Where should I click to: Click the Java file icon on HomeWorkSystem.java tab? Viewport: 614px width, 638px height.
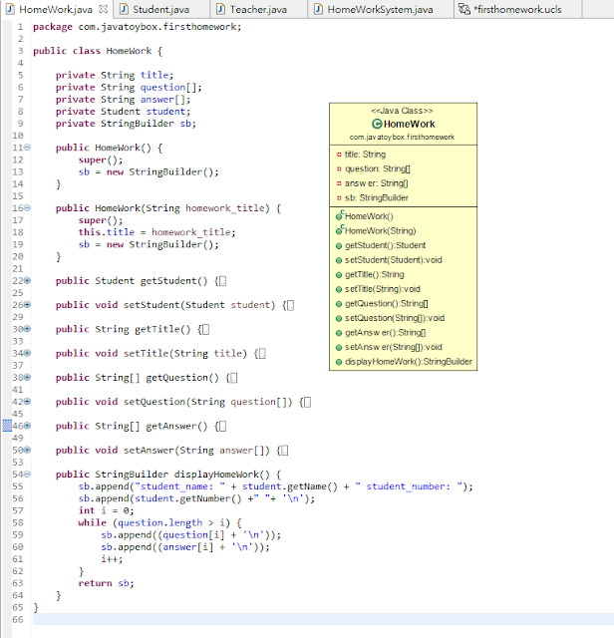[x=319, y=9]
